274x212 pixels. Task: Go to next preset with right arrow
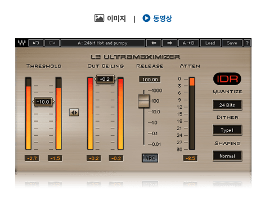(x=169, y=43)
